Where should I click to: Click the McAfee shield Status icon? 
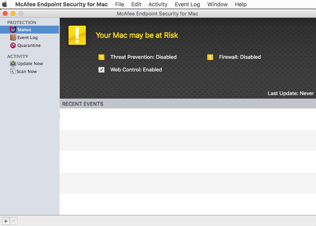[13, 30]
